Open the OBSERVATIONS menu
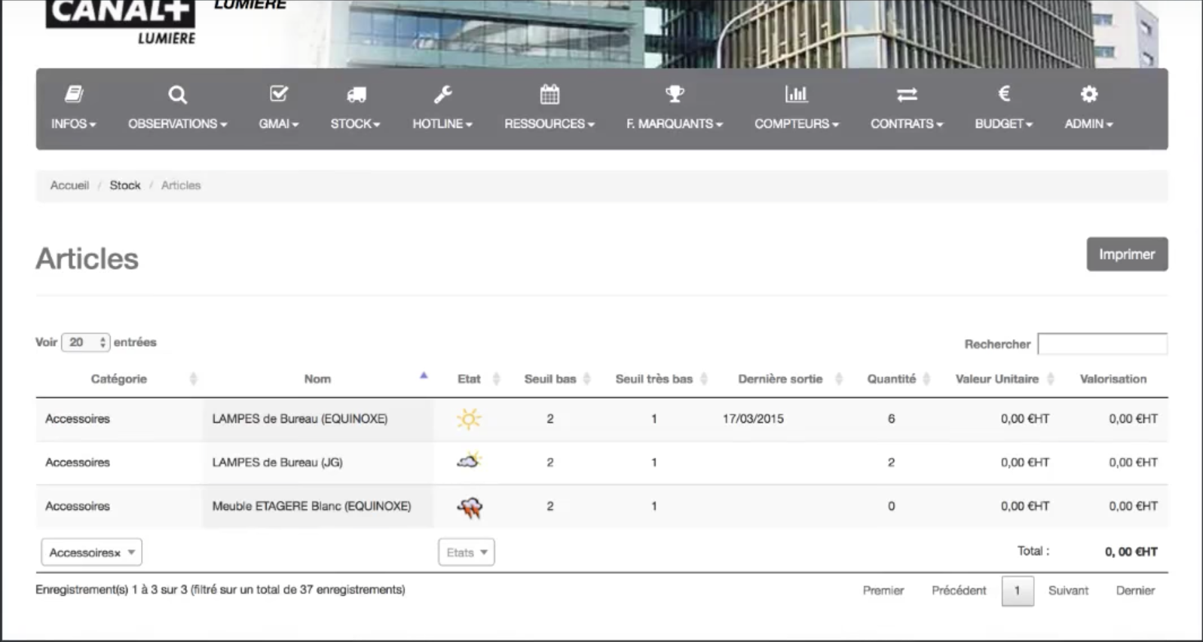 177,124
